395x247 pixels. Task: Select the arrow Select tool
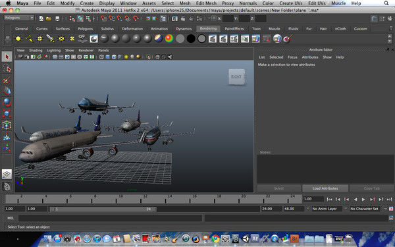click(7, 57)
